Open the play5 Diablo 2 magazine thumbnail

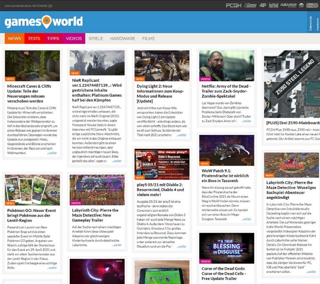pos(162,164)
